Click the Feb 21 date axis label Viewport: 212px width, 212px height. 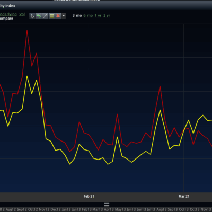(89, 196)
